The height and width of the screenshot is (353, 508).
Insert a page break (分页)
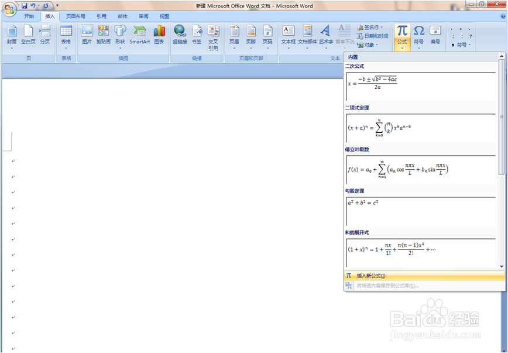[45, 35]
